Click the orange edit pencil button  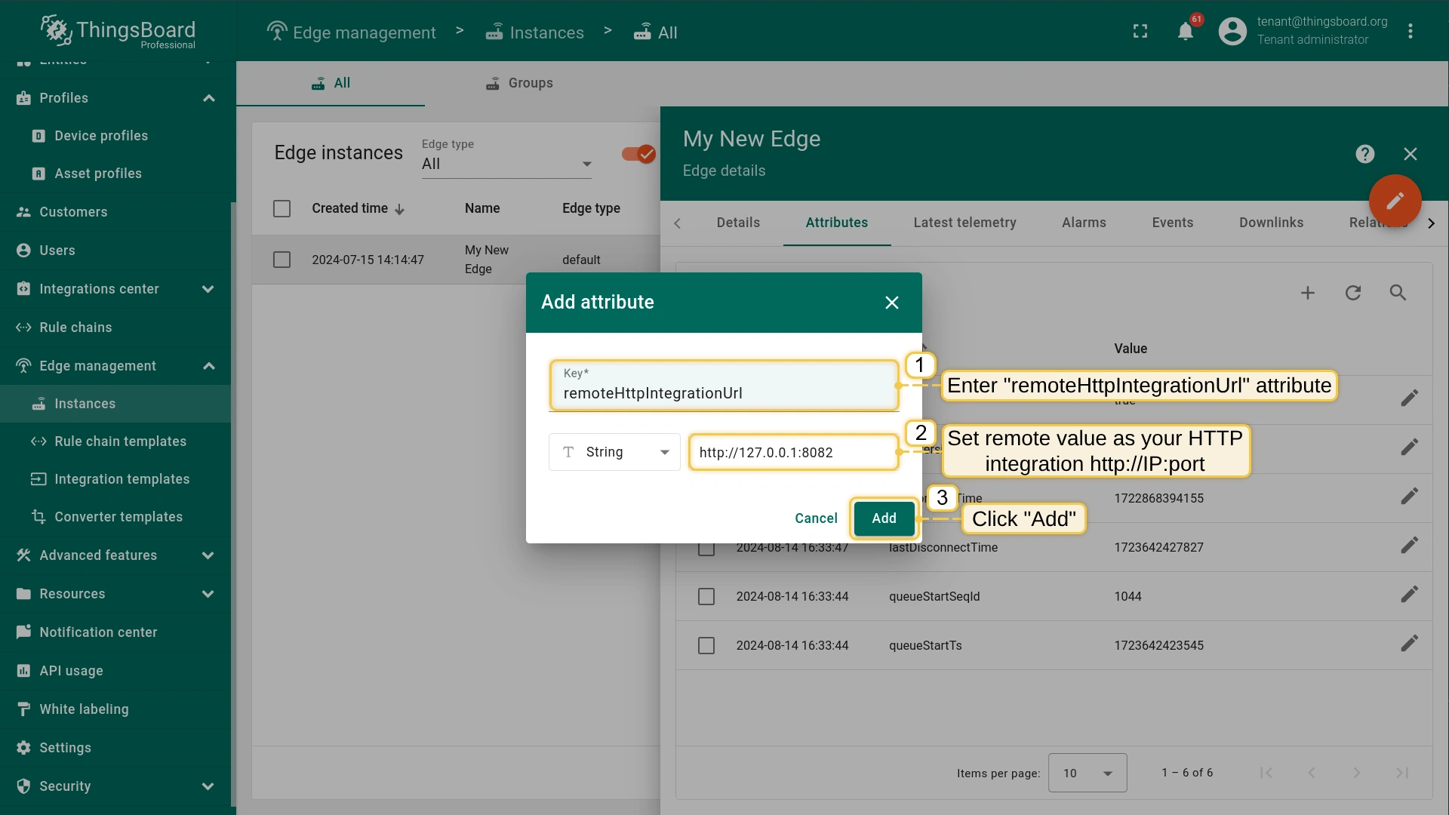coord(1395,201)
